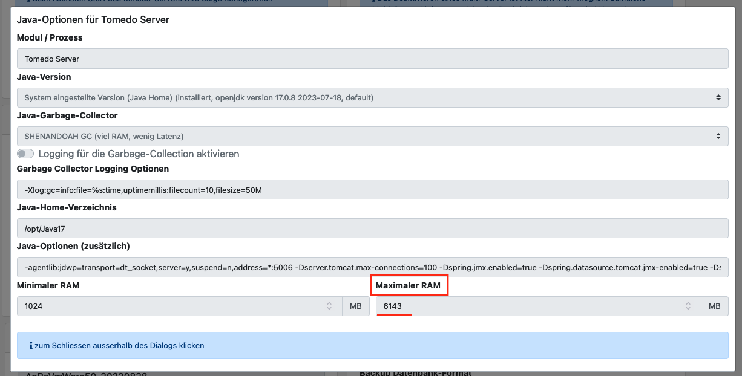The image size is (742, 376).
Task: Click the "Java-Home-Verzeichnis" label
Action: 67,207
